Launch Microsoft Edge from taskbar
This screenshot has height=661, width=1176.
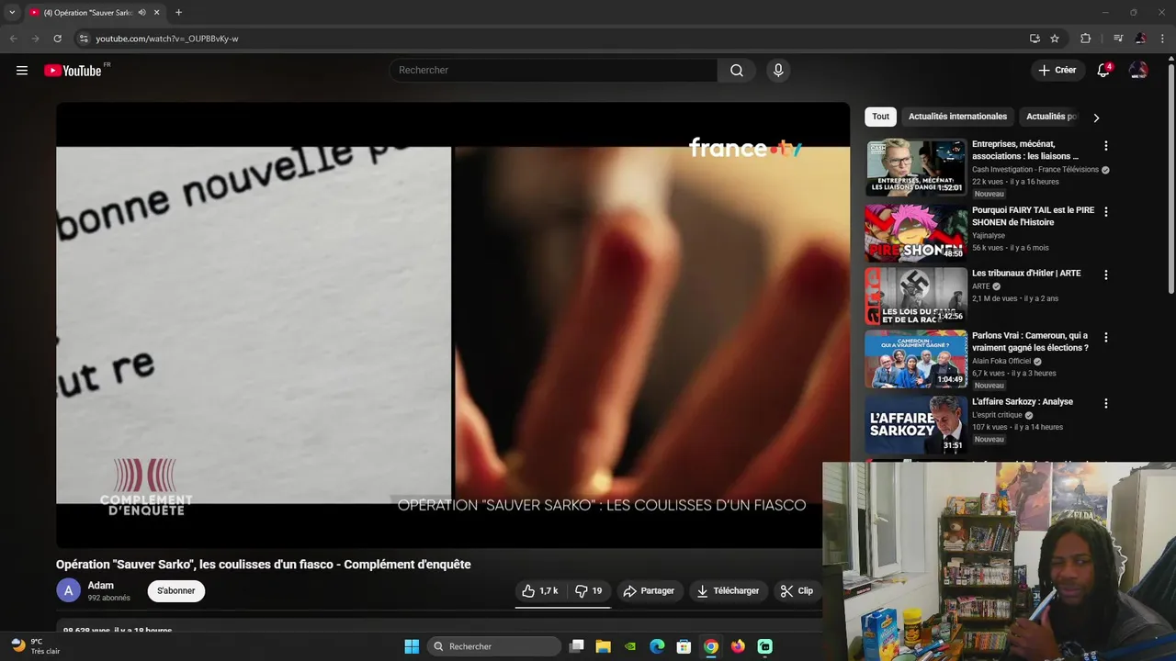pos(657,646)
